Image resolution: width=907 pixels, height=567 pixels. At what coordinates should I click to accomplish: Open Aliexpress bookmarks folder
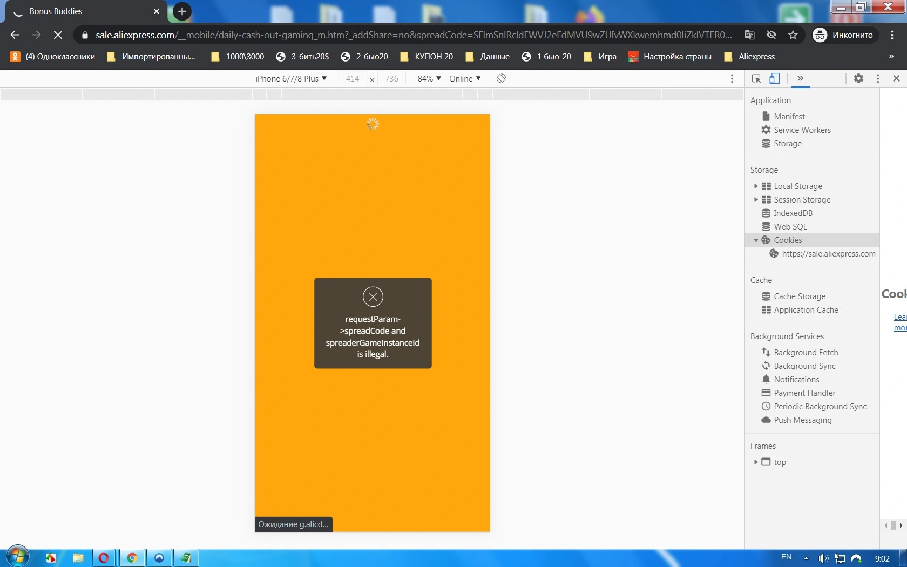[749, 57]
